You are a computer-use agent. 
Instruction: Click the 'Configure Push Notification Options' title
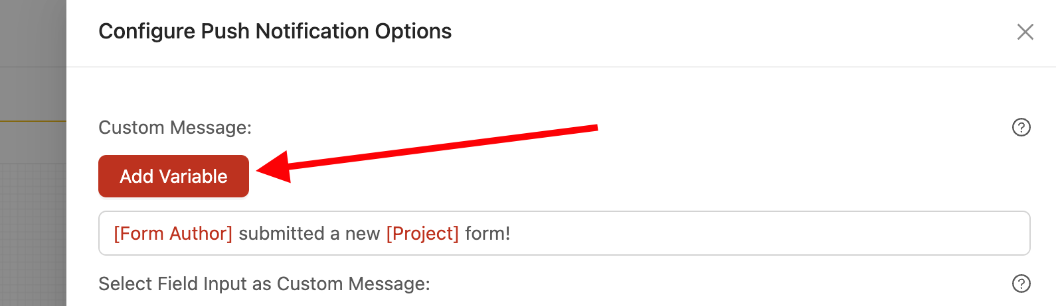(x=275, y=31)
